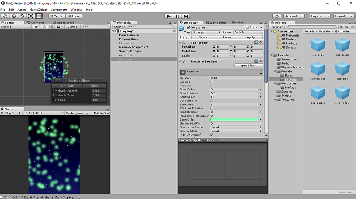Enable the Looping checkbox

212,82
